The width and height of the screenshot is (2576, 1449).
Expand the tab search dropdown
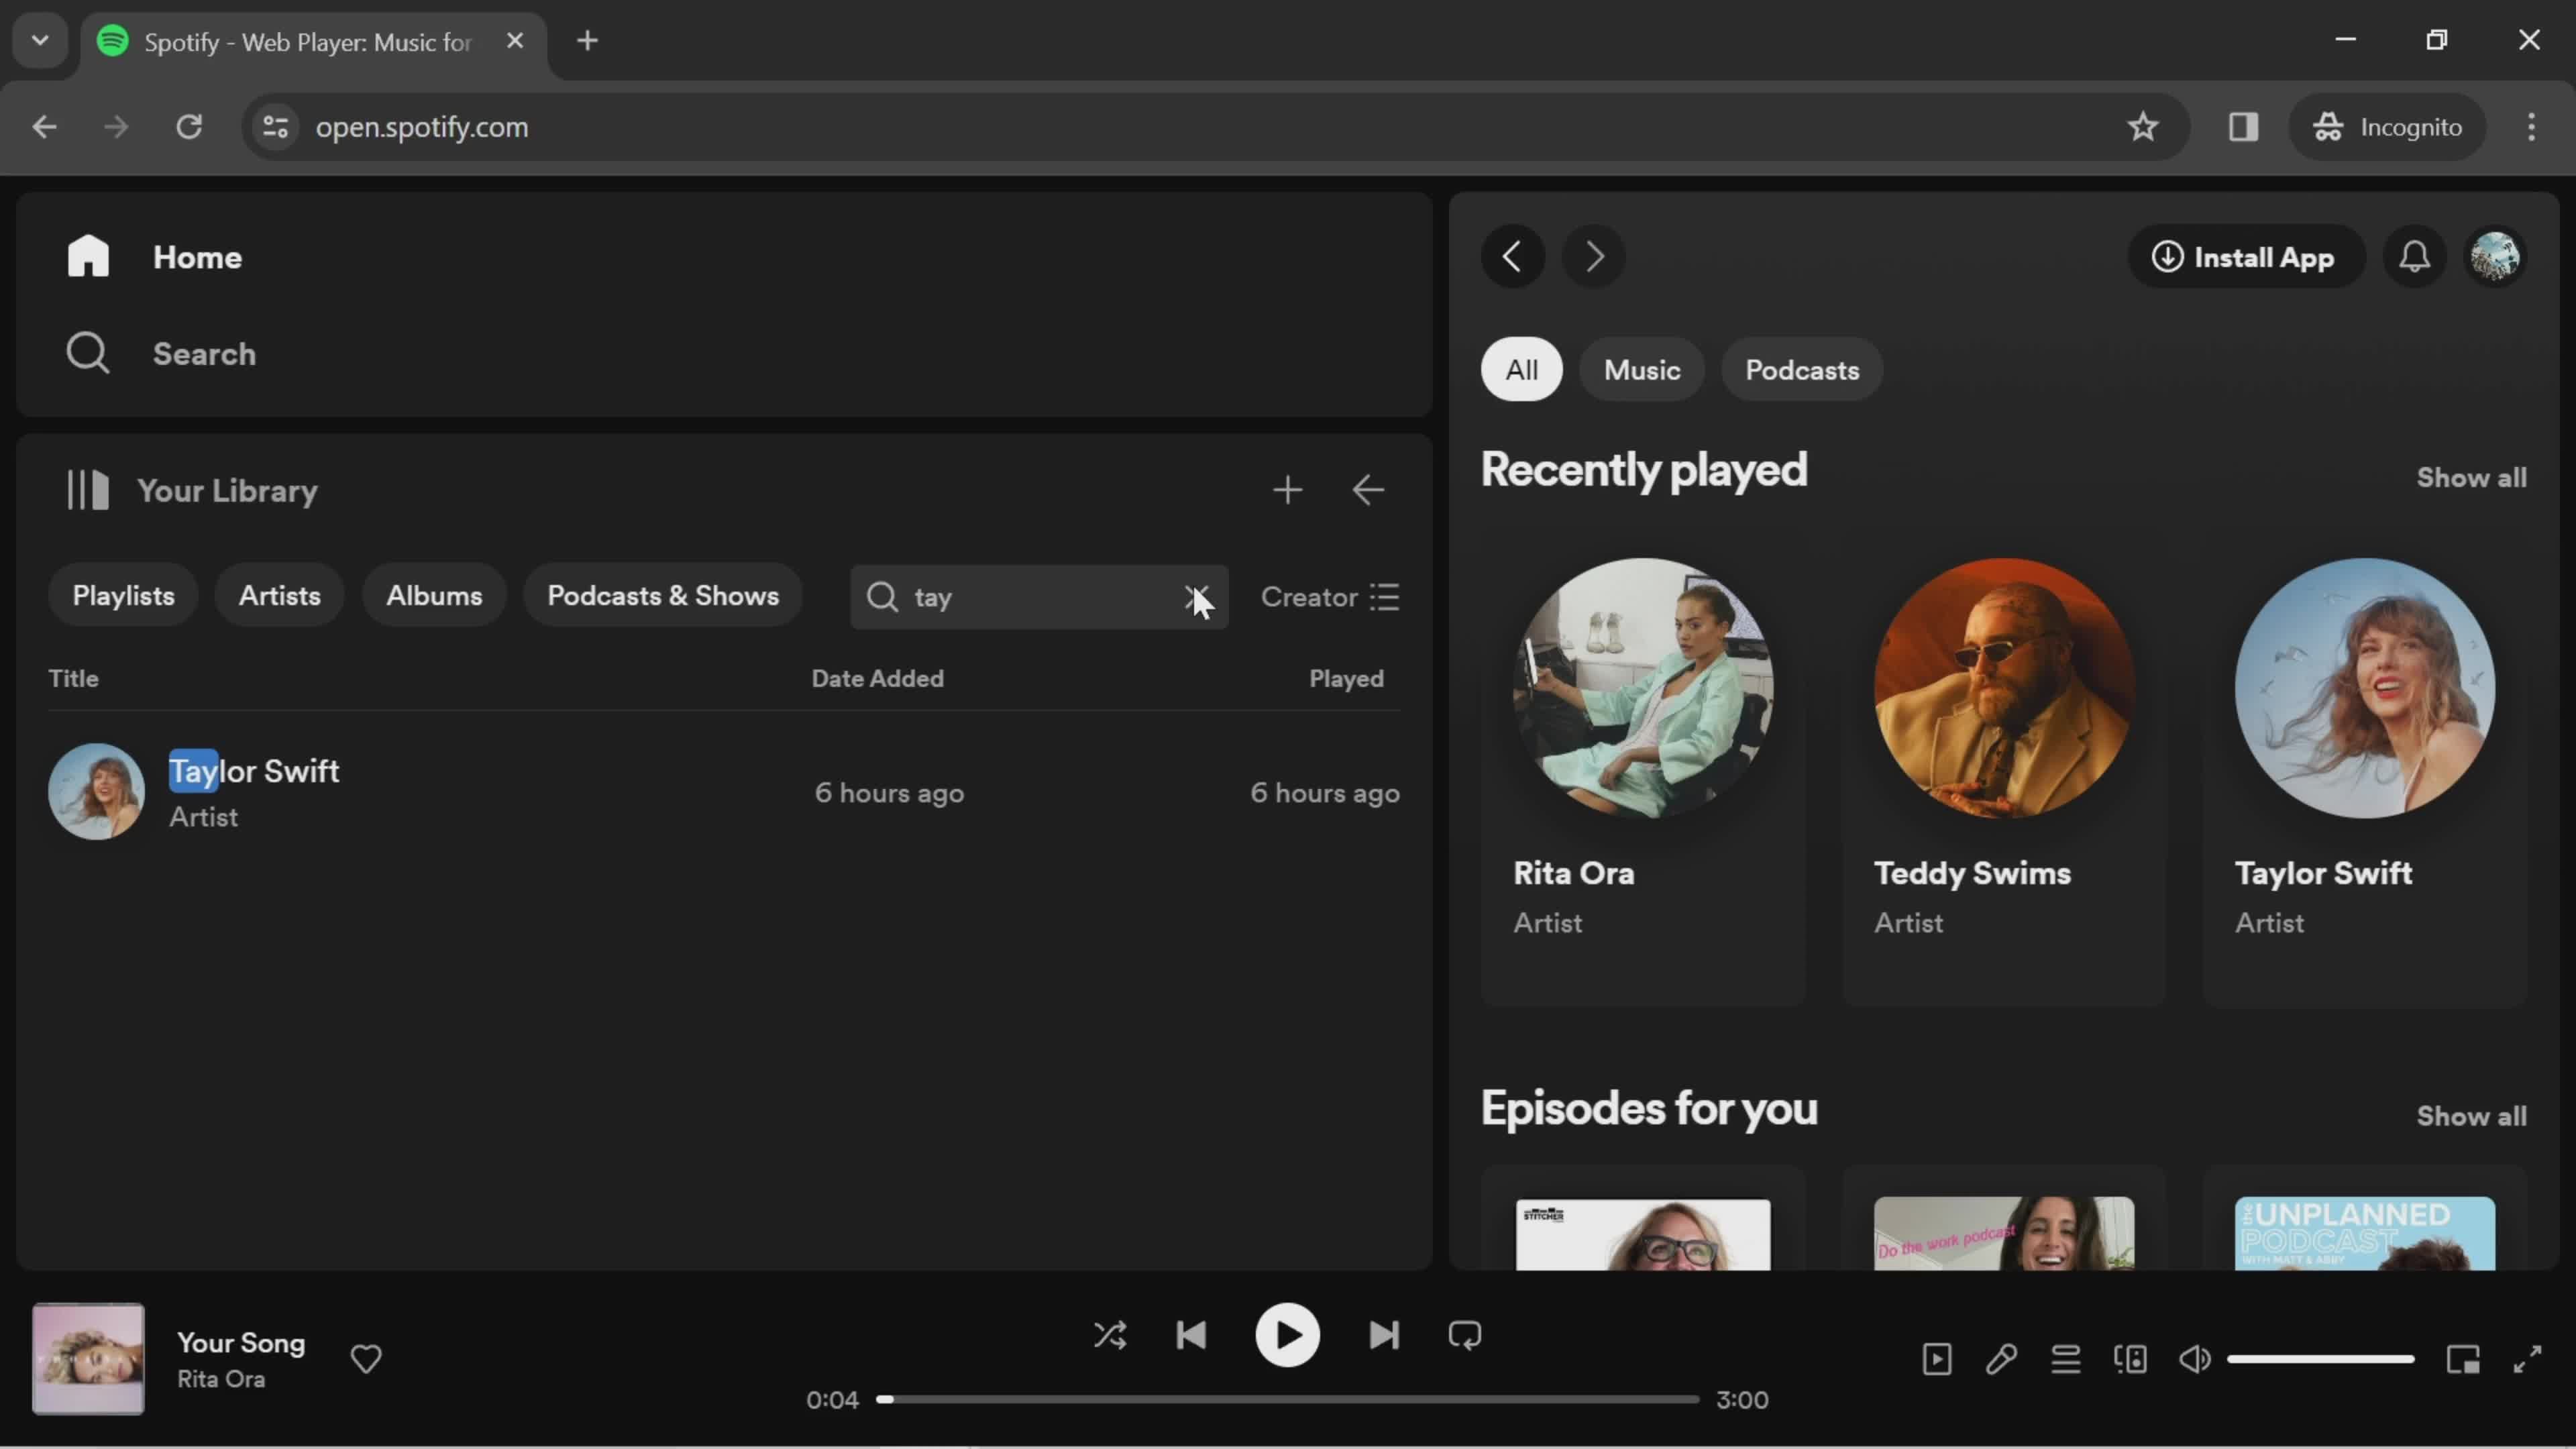click(40, 41)
